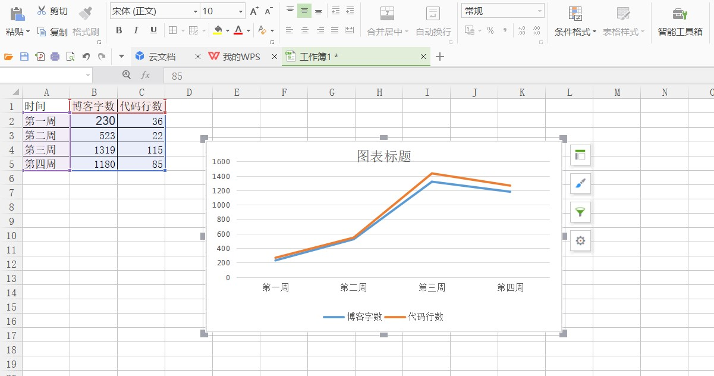Viewport: 714px width, 376px height.
Task: Toggle Bold formatting
Action: (x=119, y=30)
